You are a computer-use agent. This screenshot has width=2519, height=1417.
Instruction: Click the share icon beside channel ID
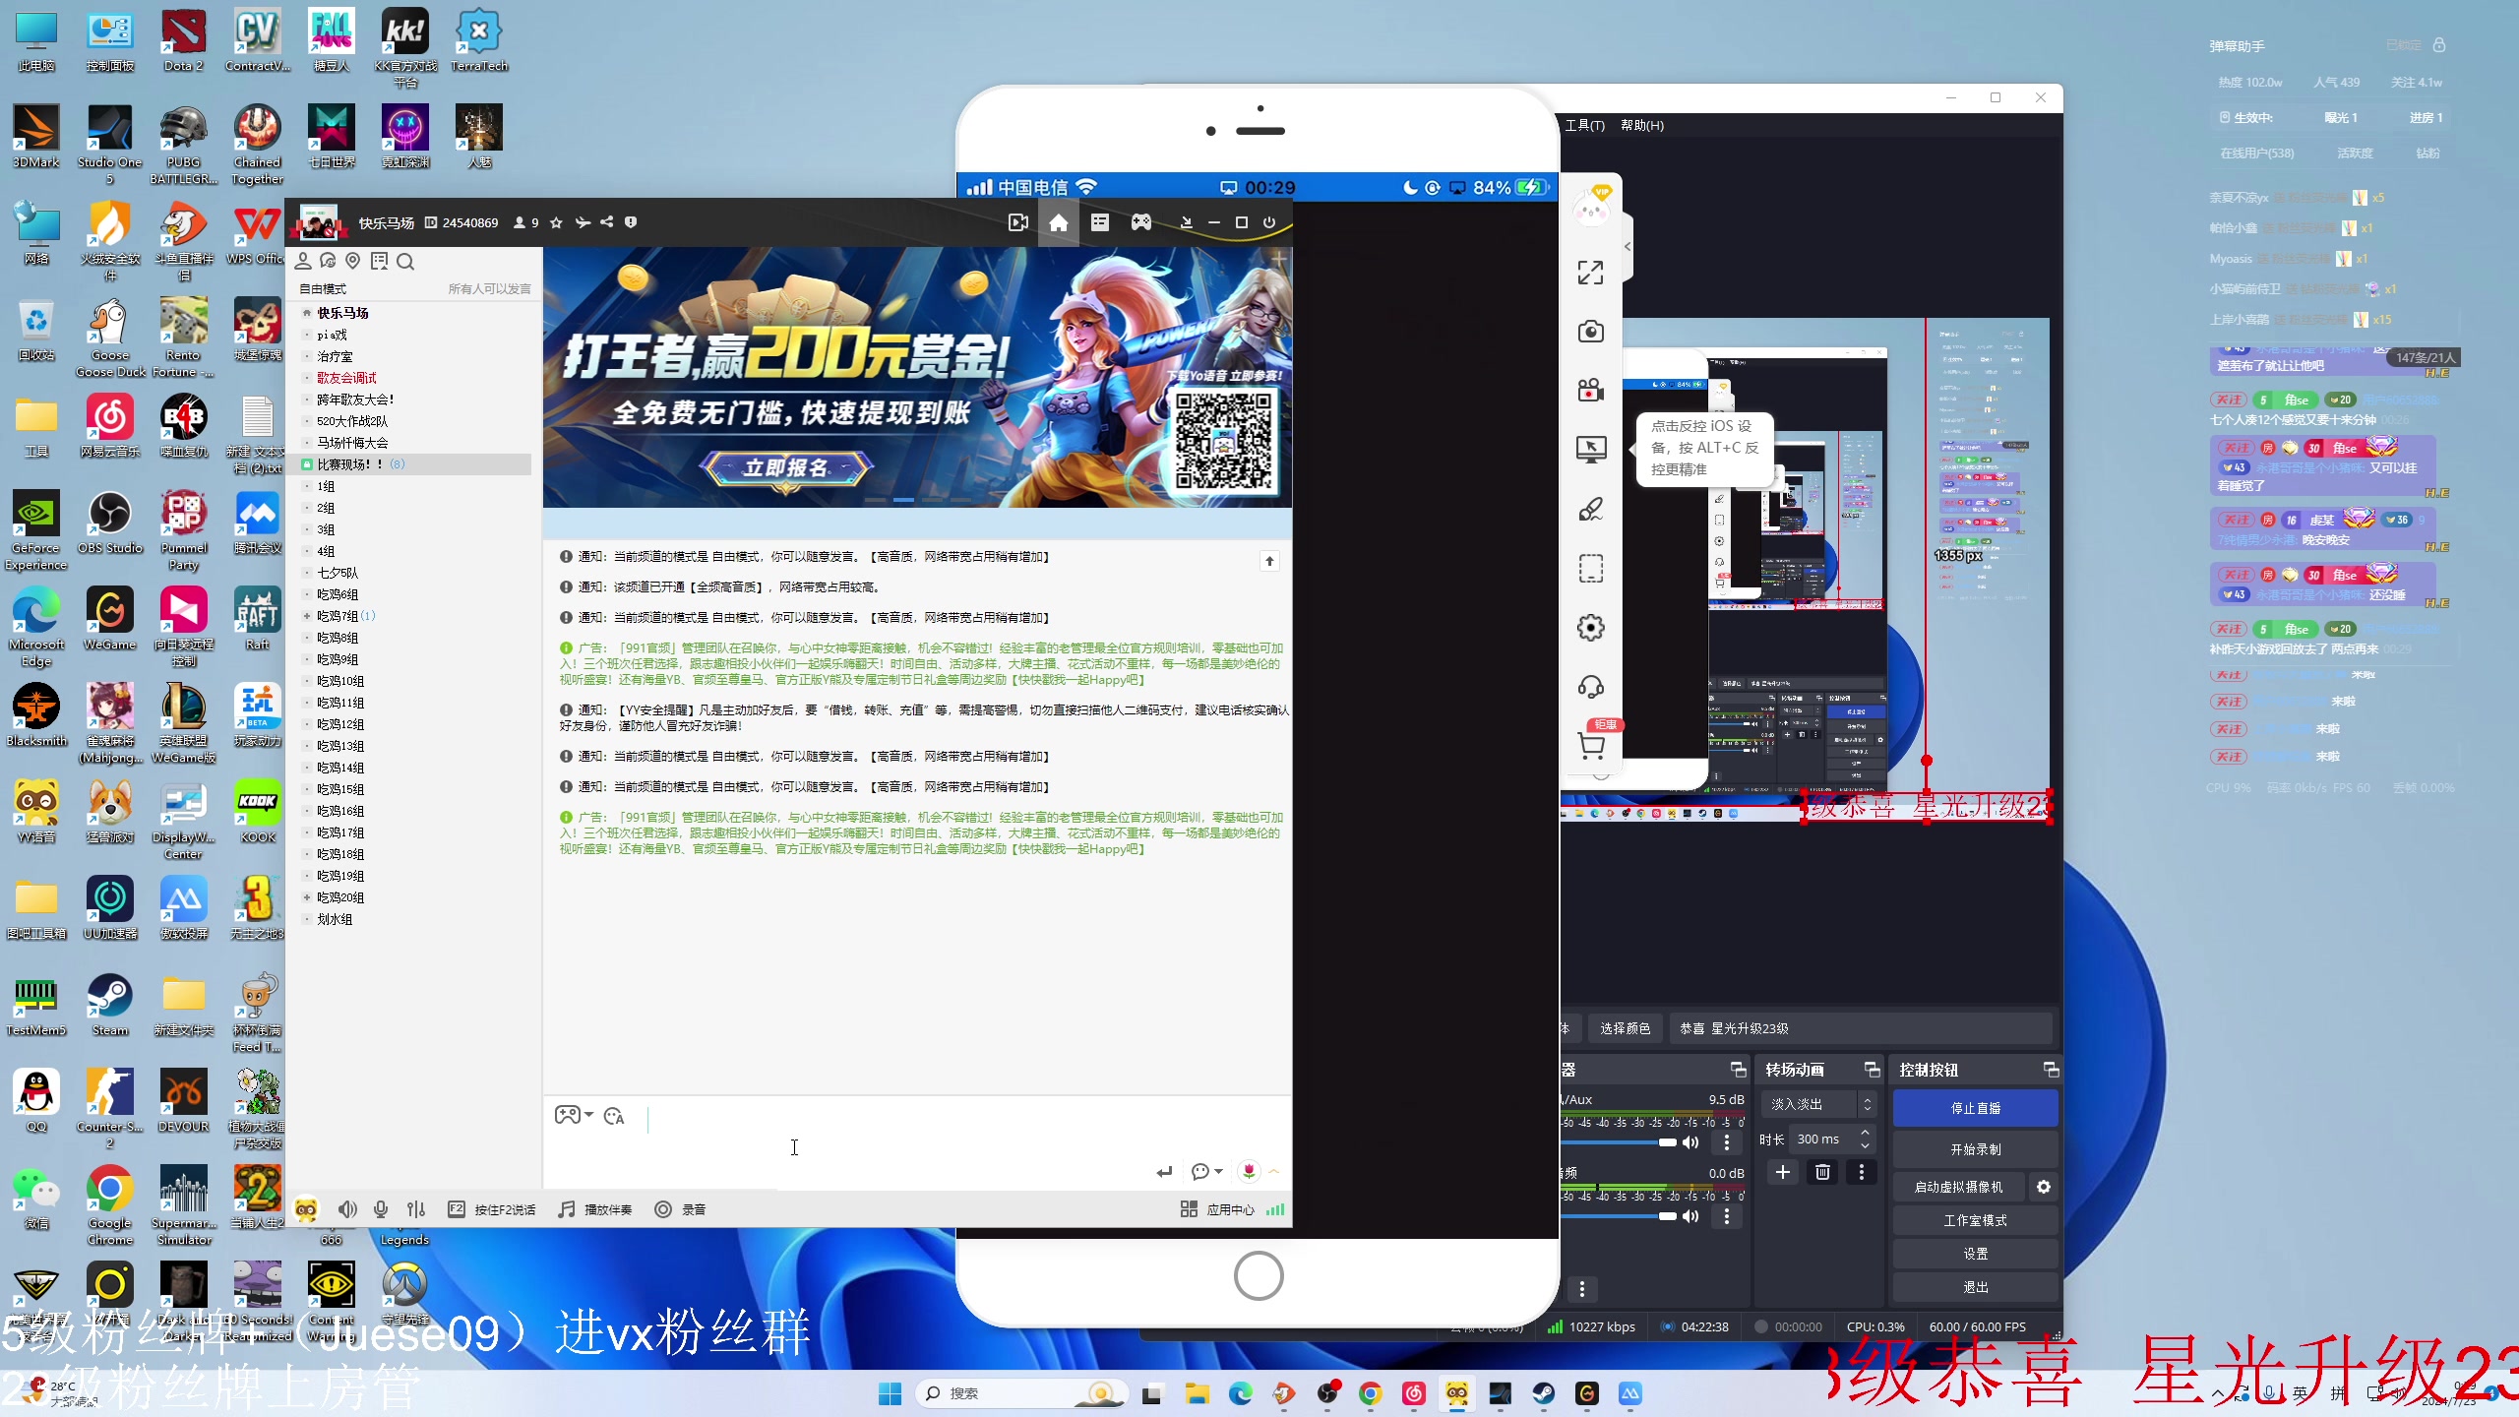tap(607, 222)
